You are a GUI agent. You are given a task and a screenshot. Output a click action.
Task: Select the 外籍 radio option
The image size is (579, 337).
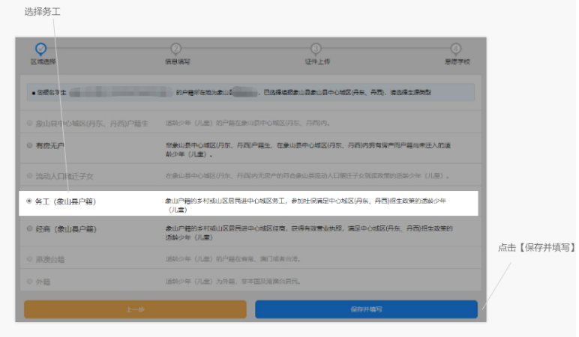pos(29,282)
